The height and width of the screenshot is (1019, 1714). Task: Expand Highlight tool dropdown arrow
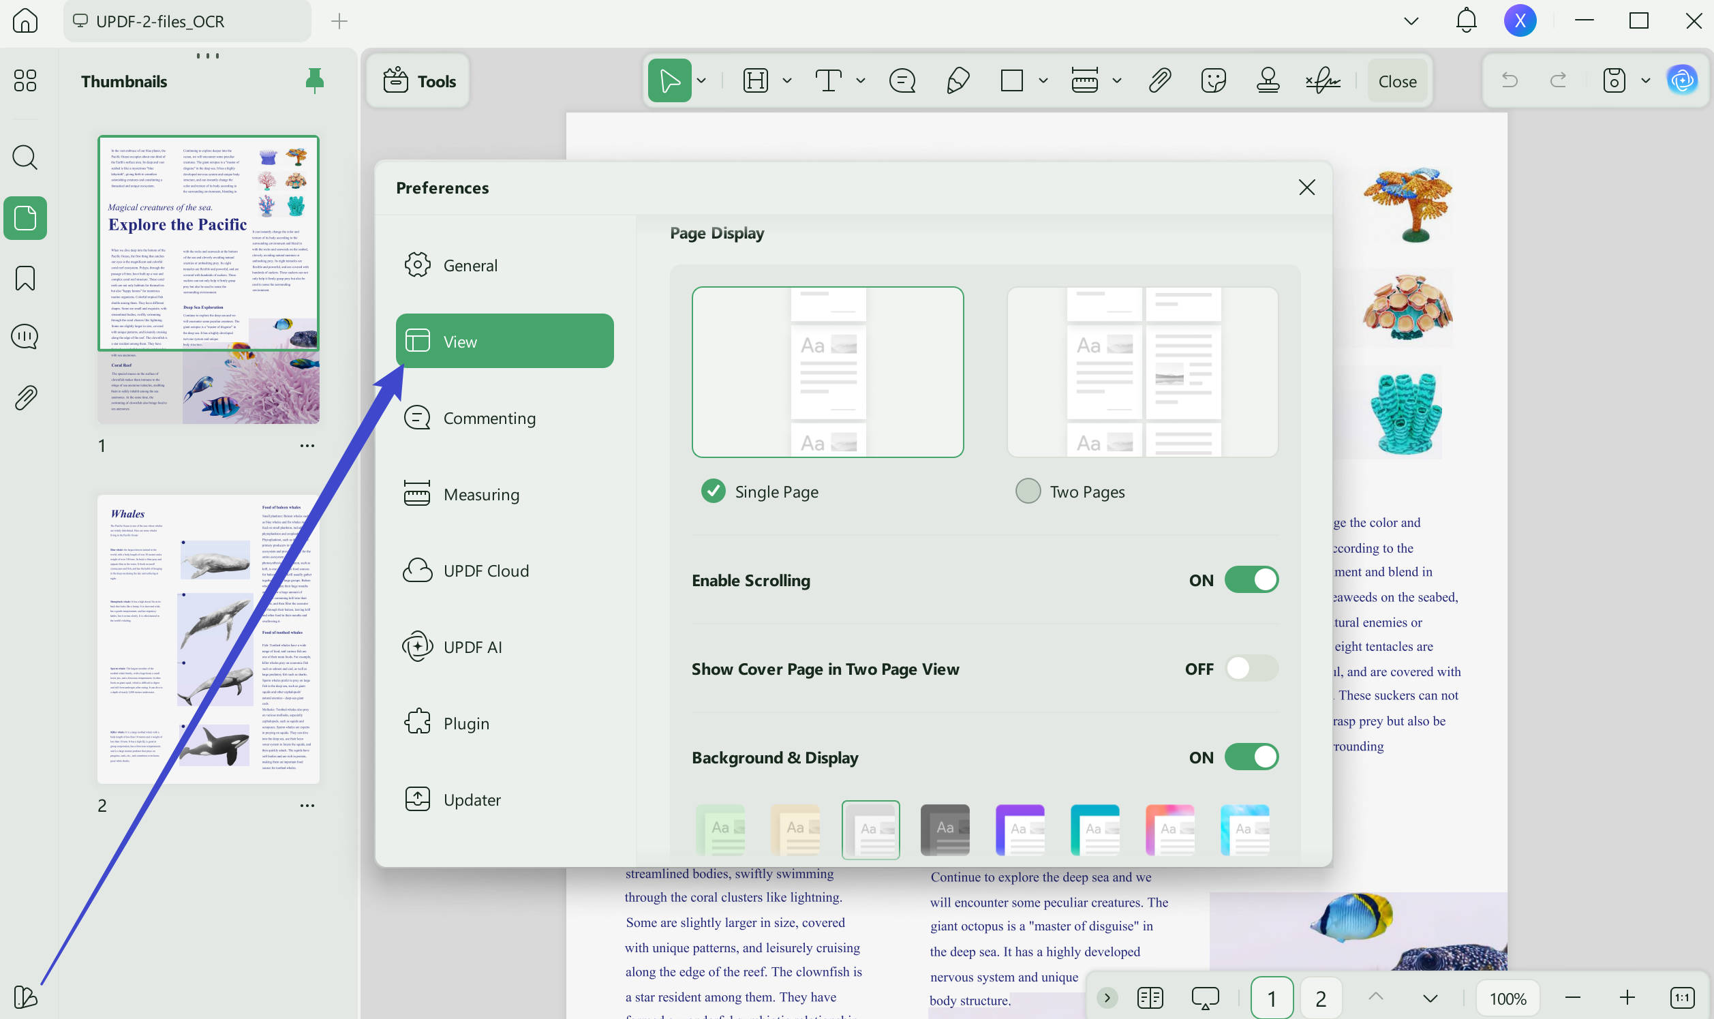click(786, 81)
